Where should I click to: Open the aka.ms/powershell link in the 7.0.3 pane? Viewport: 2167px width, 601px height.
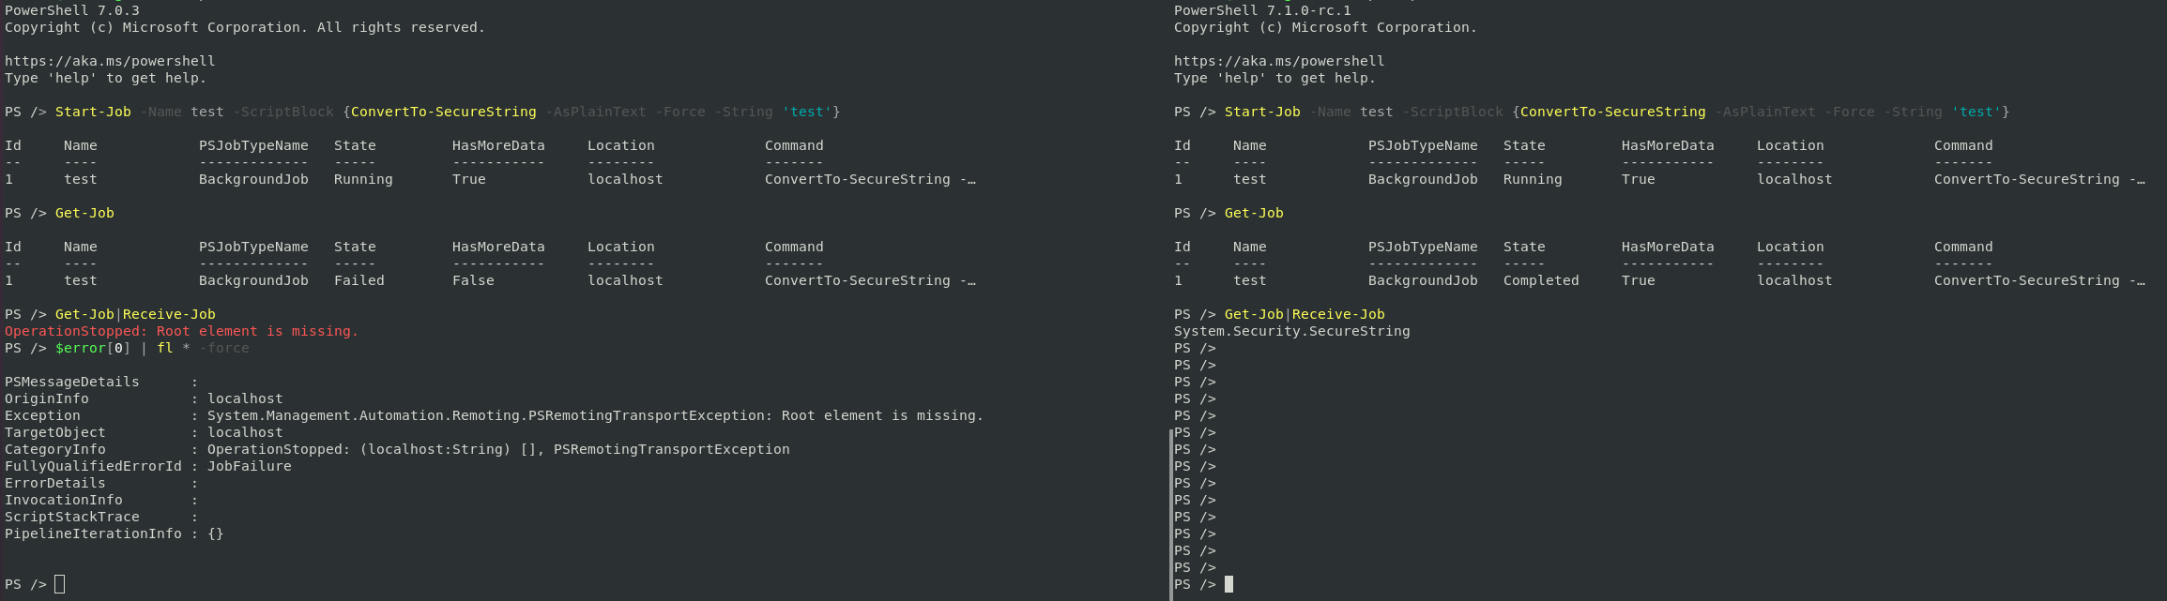click(x=110, y=61)
